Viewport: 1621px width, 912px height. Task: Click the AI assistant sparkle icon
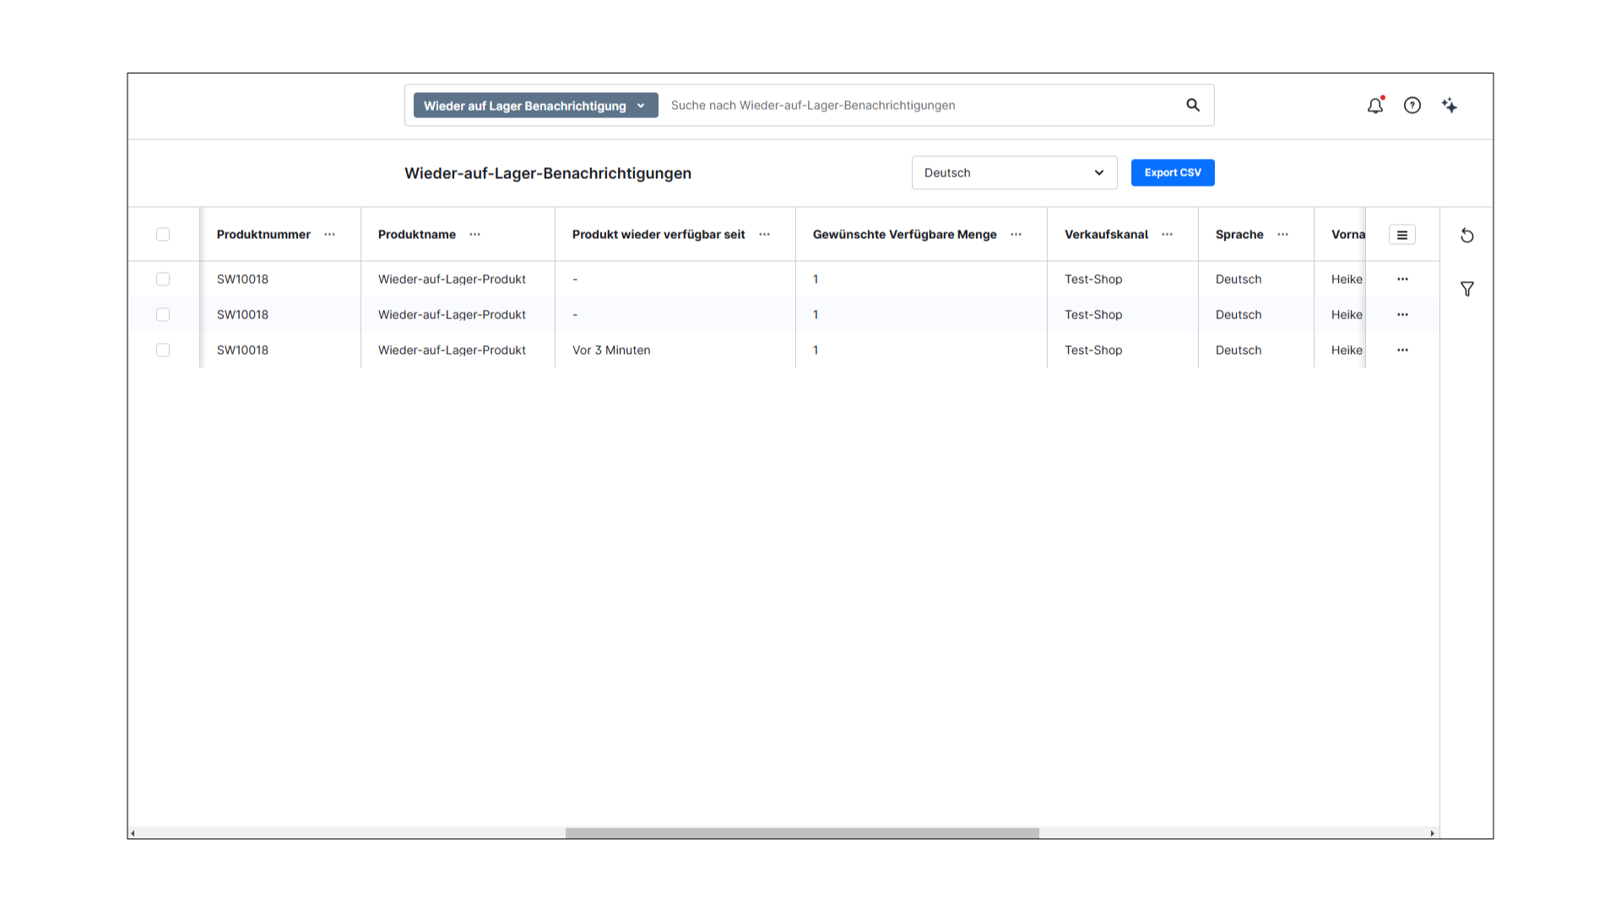(x=1450, y=106)
